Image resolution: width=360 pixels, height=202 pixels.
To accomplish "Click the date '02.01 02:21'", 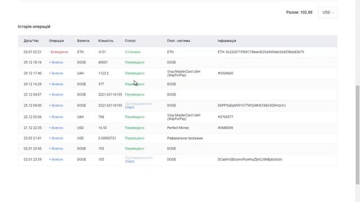I will [33, 52].
